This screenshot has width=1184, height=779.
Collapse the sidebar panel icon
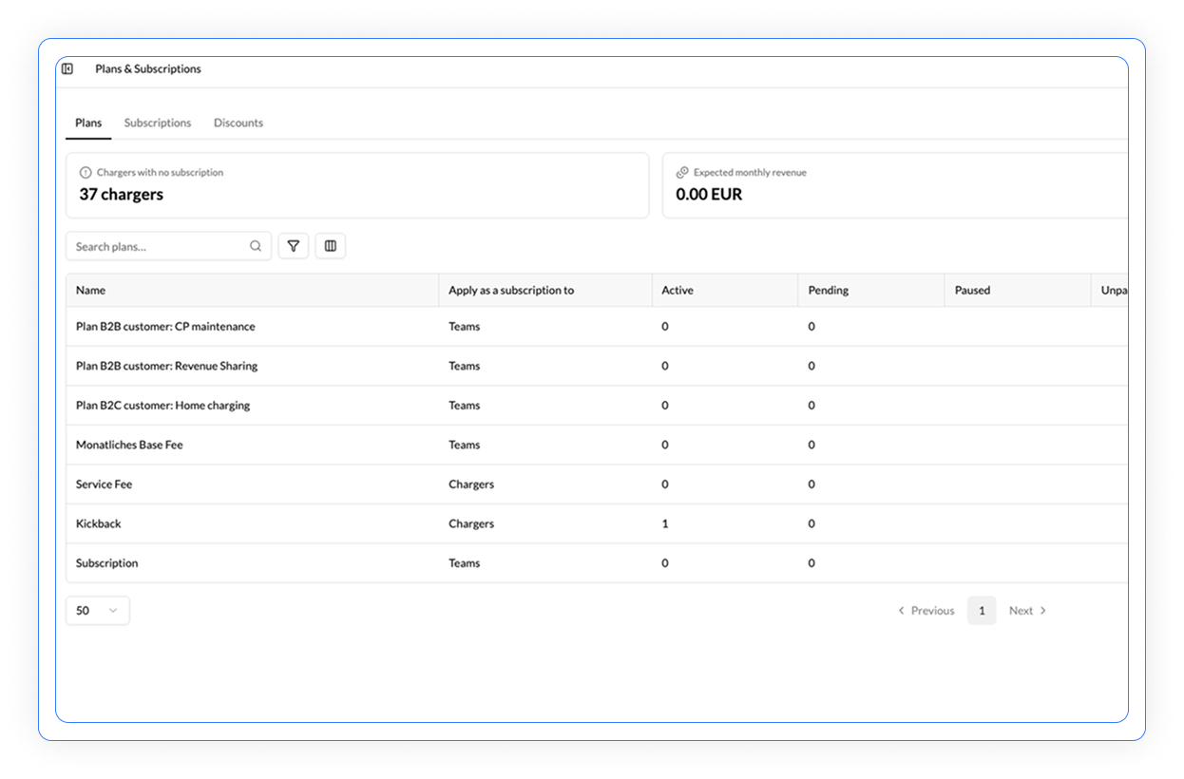pyautogui.click(x=67, y=68)
